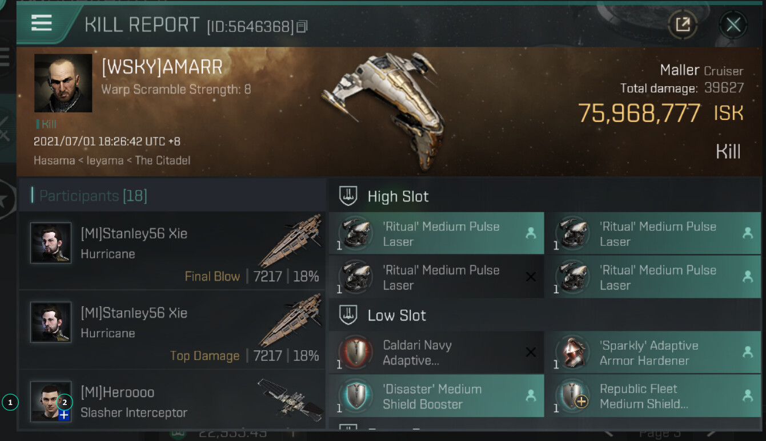Open the [MI]Heroooo portrait with plus badge
766x441 pixels.
pyautogui.click(x=51, y=402)
